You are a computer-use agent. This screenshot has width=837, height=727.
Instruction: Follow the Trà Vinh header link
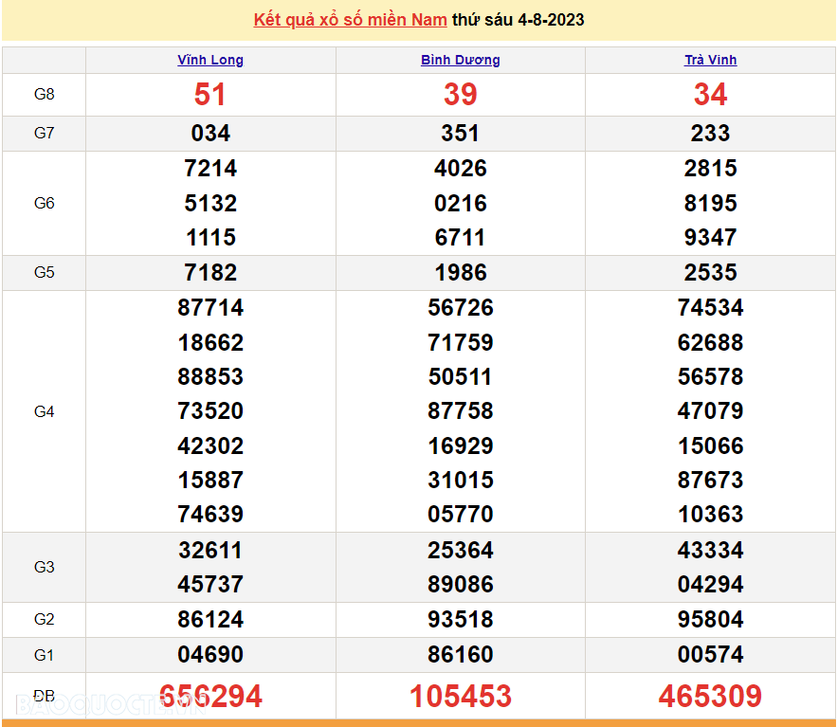[x=710, y=60]
